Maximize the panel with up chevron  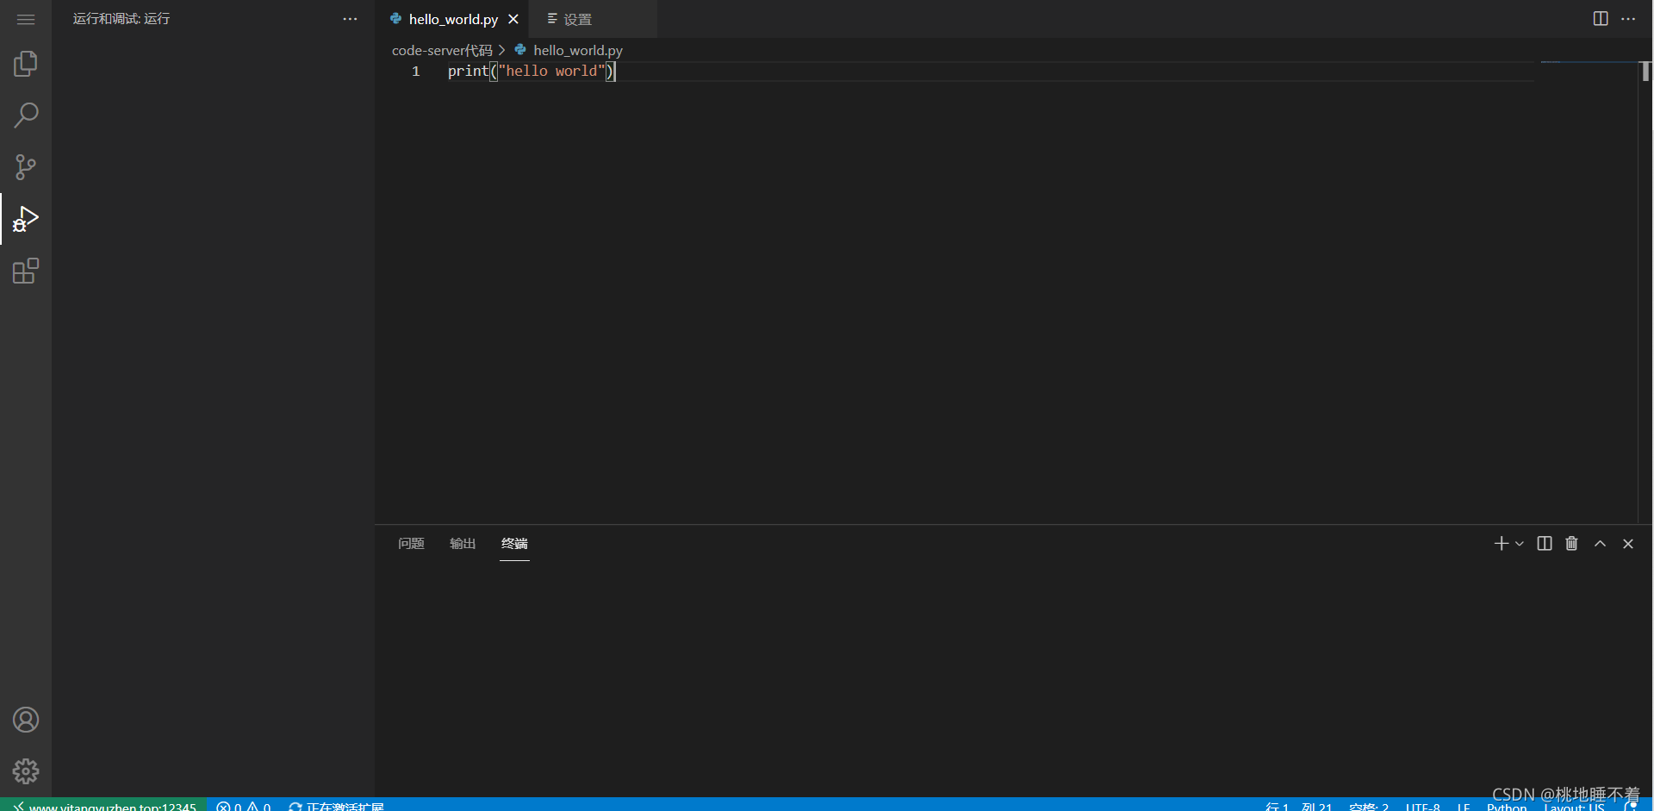1600,543
